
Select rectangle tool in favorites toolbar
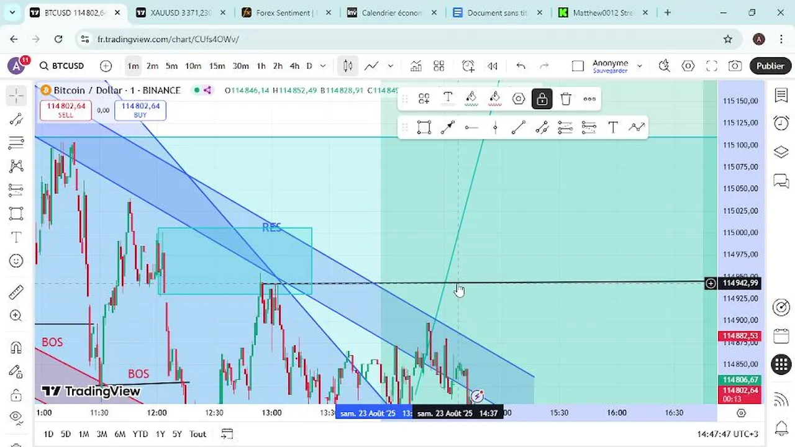coord(424,127)
